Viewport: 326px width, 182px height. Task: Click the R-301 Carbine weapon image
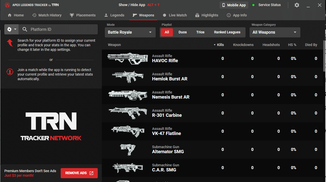[x=127, y=113]
